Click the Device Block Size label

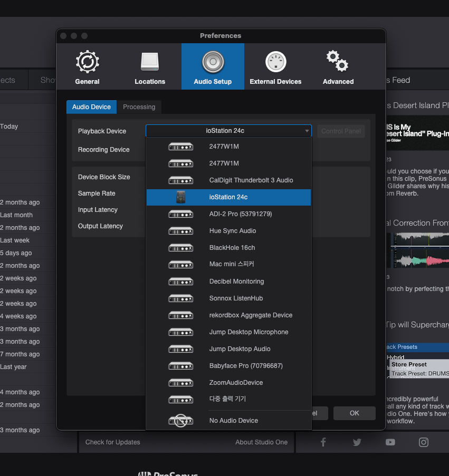point(104,177)
